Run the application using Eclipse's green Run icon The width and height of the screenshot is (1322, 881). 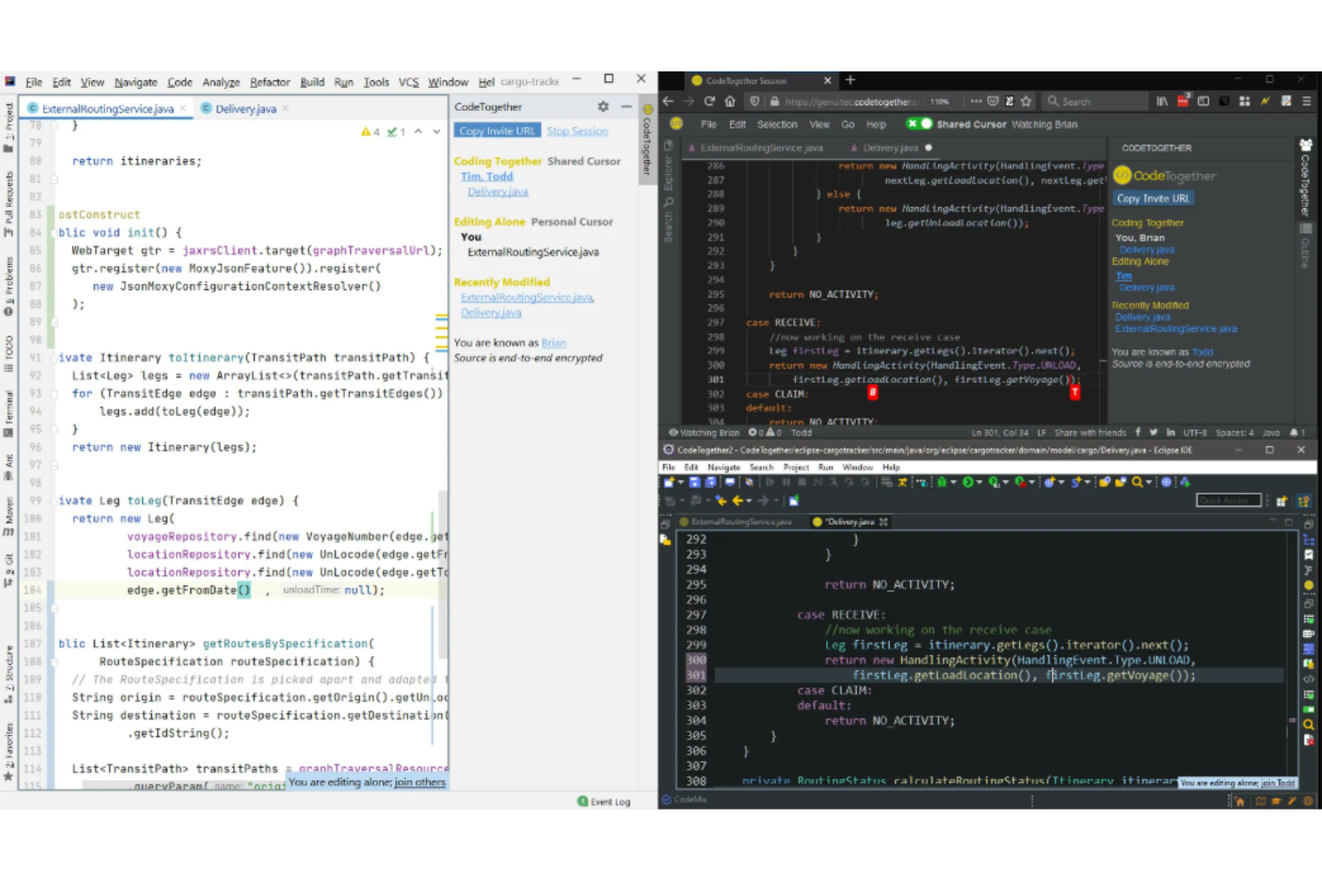966,480
